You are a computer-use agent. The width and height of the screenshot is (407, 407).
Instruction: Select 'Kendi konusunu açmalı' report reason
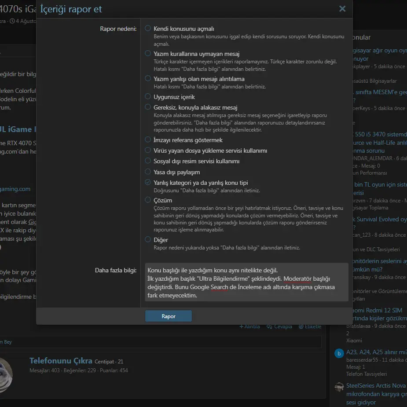[148, 28]
